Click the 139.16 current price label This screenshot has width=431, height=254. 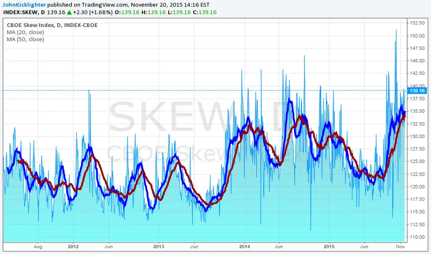417,91
